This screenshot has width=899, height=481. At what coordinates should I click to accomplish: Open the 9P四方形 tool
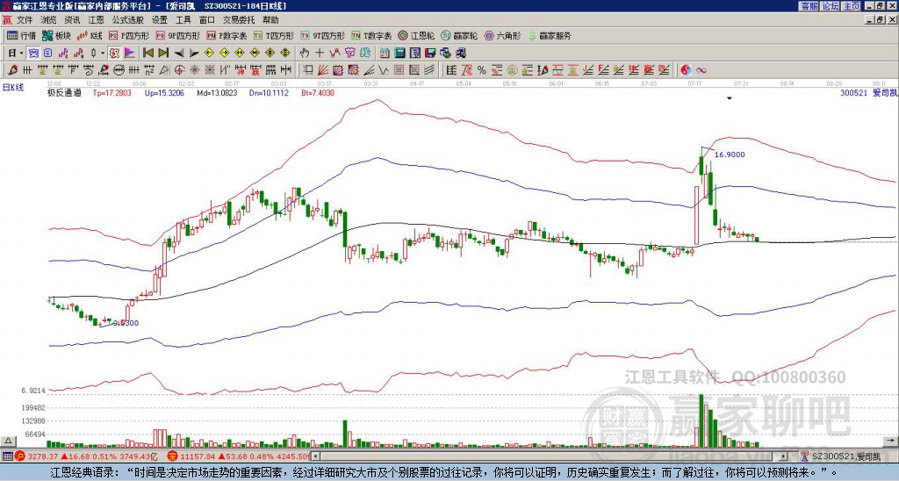point(178,35)
